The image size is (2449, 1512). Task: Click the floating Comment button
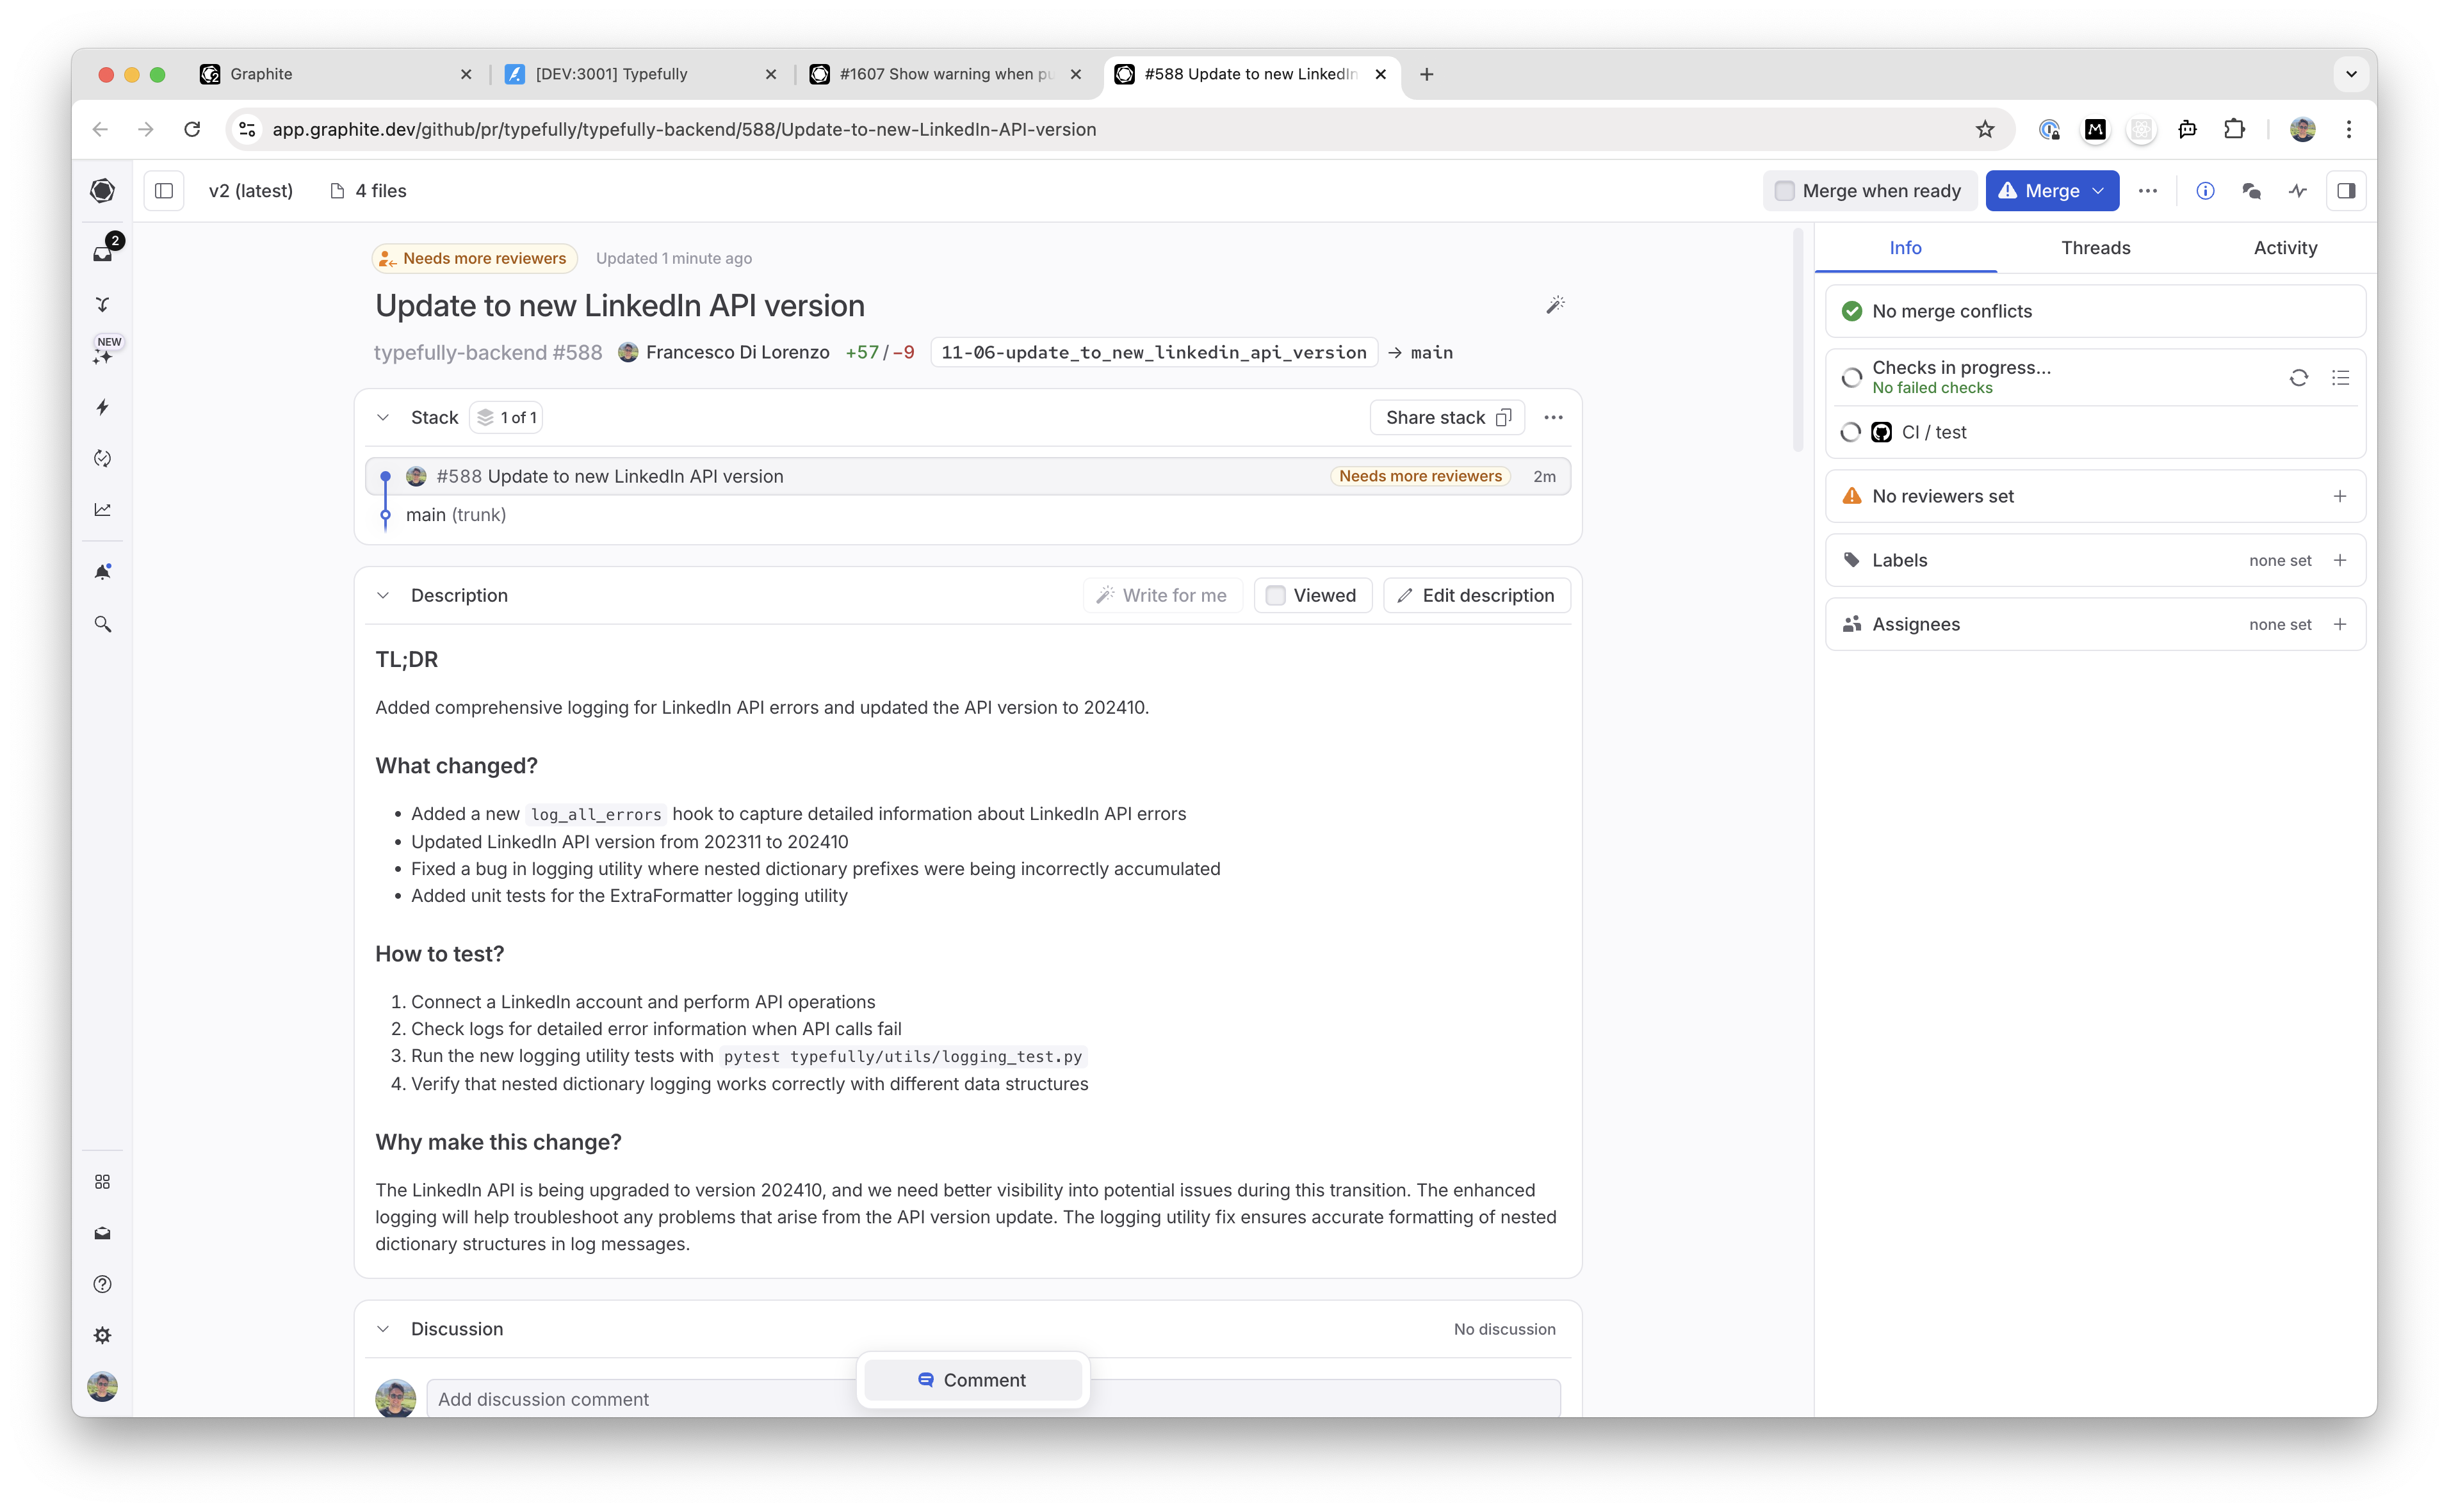coord(972,1380)
